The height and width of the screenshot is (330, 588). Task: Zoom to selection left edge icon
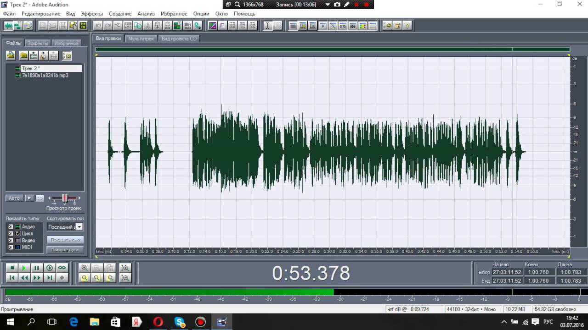(x=97, y=278)
